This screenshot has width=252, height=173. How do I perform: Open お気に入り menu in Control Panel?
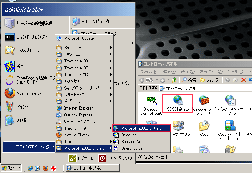point(211,72)
